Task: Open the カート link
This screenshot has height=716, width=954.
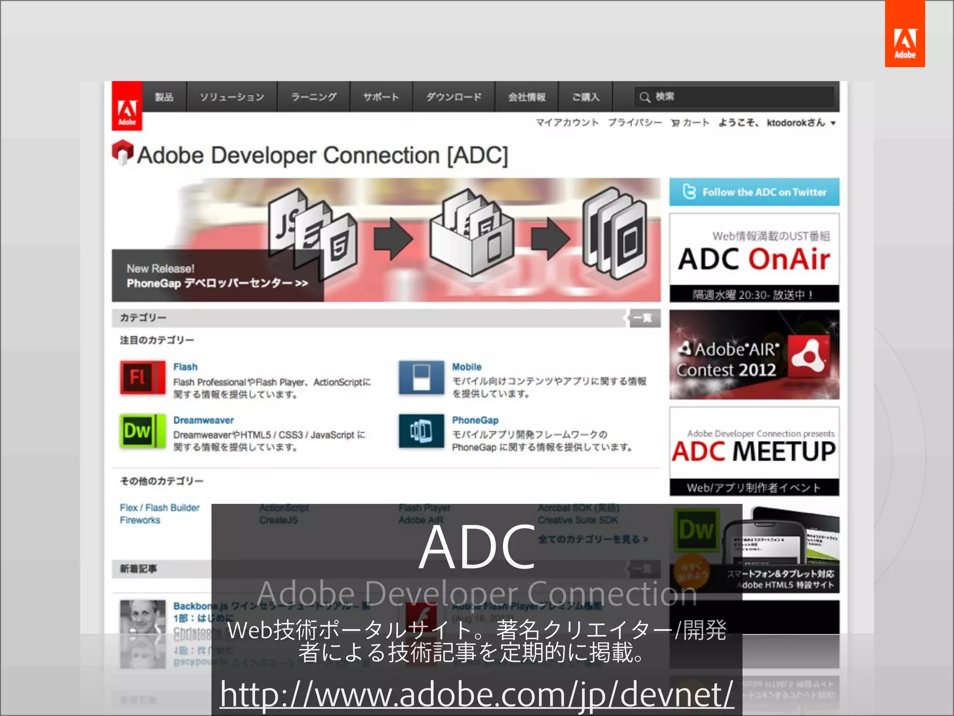Action: point(696,123)
